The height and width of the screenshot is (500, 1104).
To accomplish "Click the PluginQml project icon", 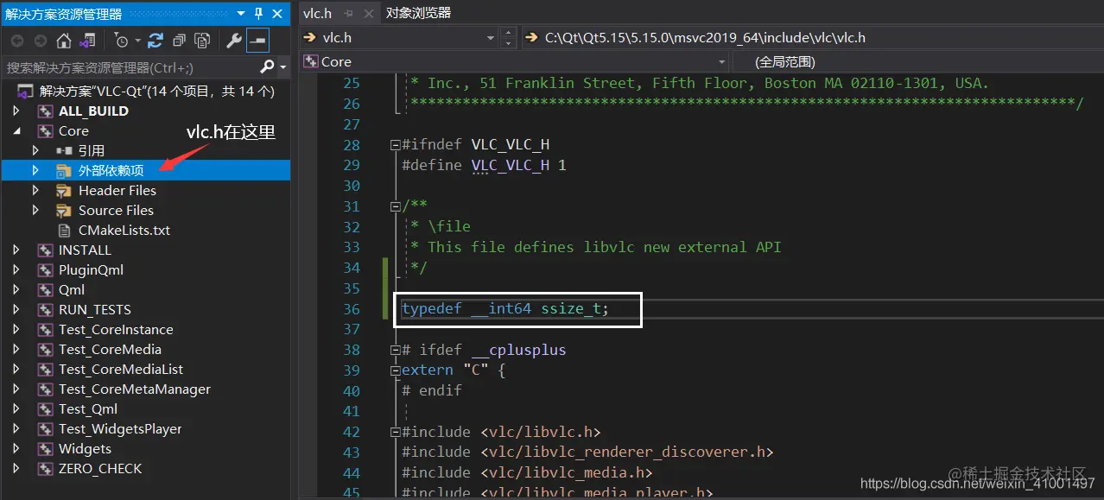I will click(x=45, y=270).
